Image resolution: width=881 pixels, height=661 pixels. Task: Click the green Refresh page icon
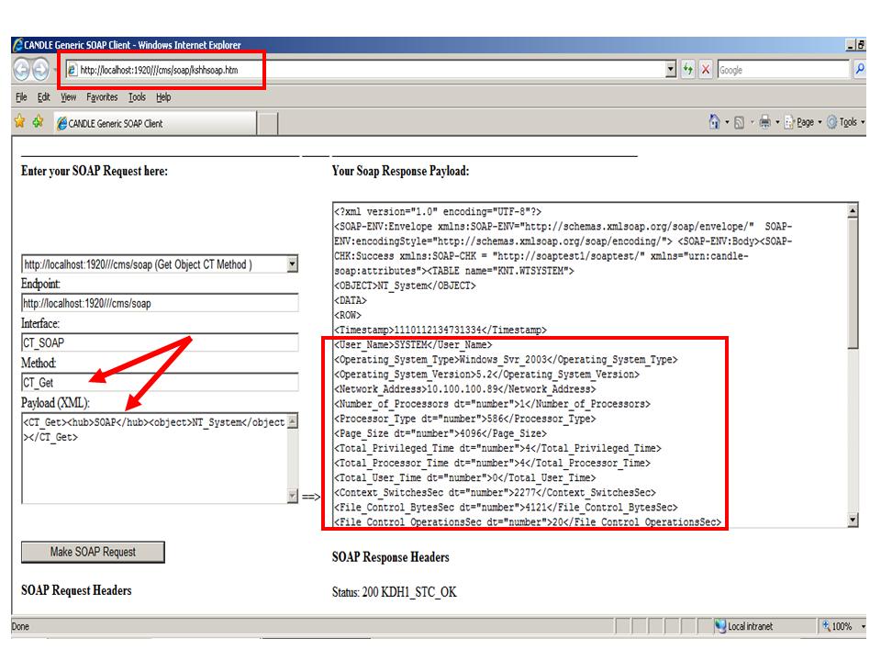click(688, 70)
